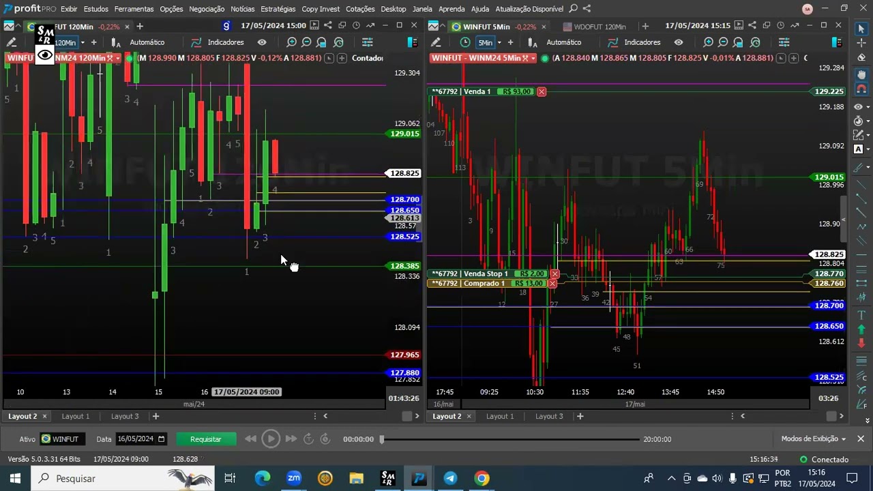Toggle the eye visibility tool in right sidebar
The width and height of the screenshot is (873, 491).
tap(858, 107)
